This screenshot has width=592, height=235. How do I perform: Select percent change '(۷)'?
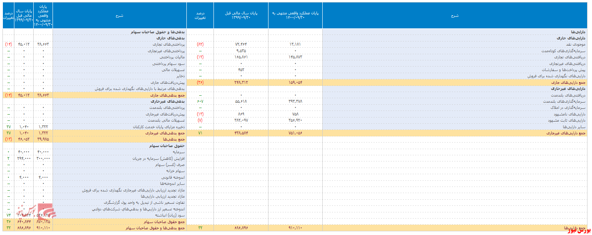pos(200,120)
